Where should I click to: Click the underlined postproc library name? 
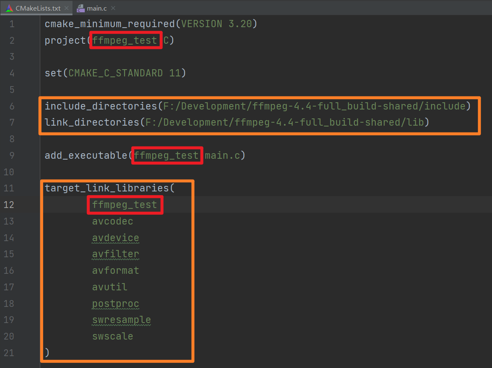115,303
